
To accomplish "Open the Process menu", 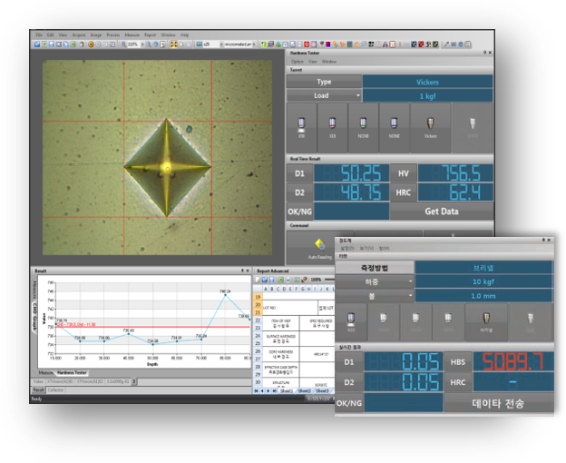I will point(113,35).
